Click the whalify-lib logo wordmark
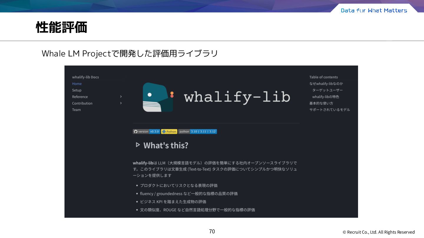This screenshot has height=238, width=424. [237, 97]
